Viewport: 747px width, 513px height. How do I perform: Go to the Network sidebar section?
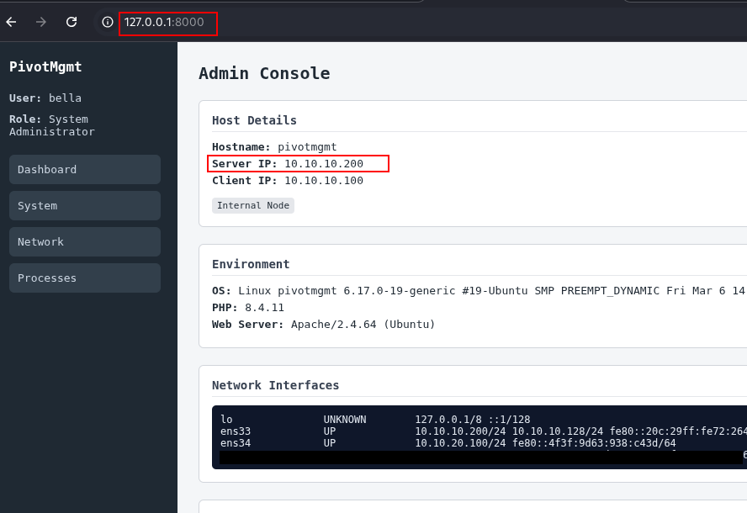[x=84, y=241]
